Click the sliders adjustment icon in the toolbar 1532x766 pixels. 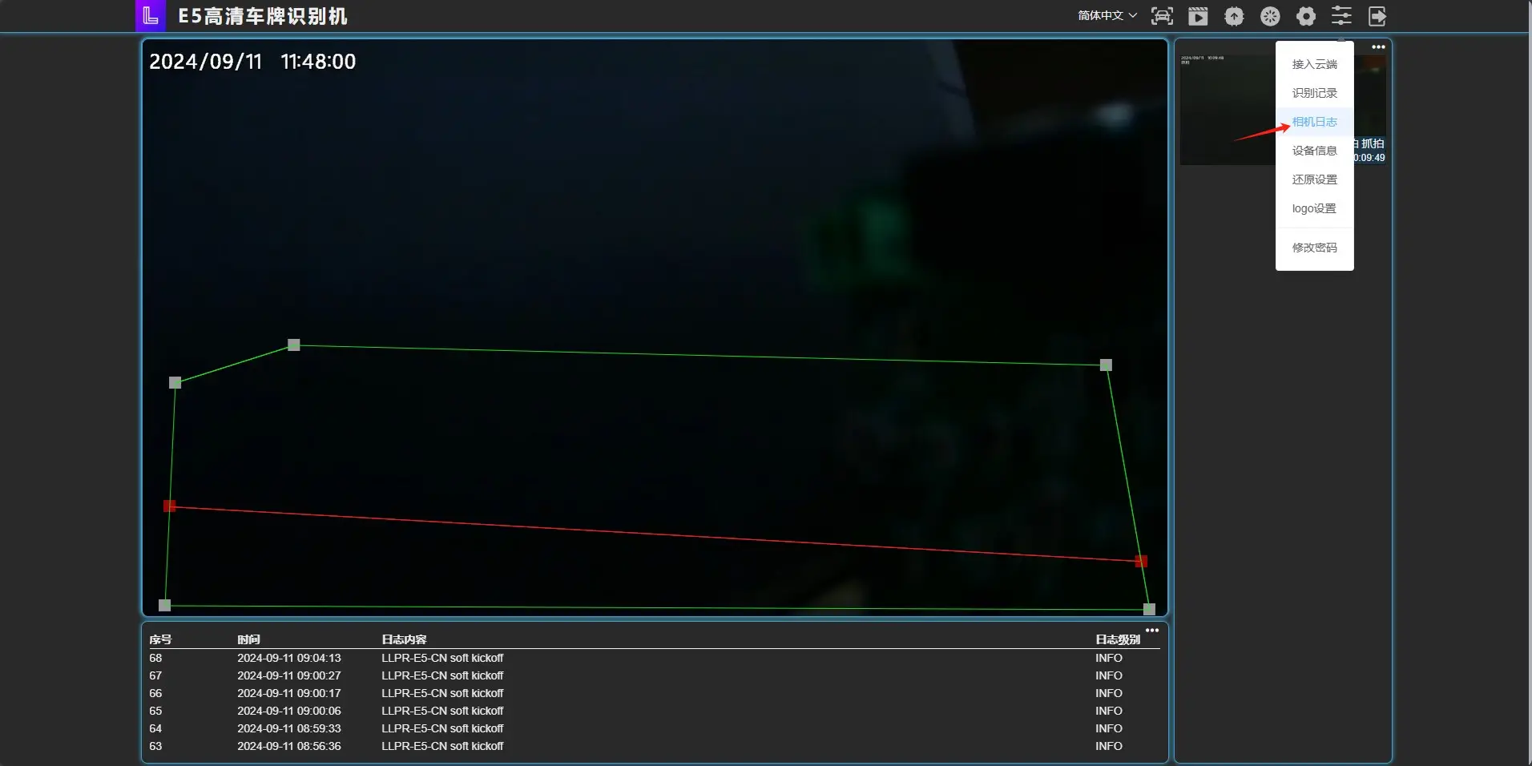click(x=1341, y=16)
